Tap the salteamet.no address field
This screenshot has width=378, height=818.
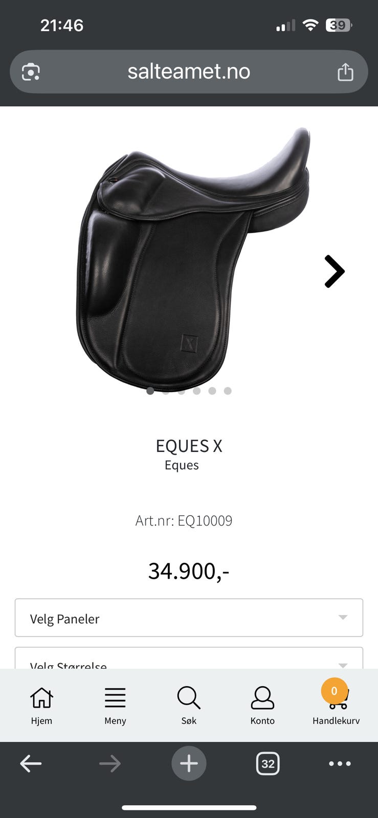coord(189,72)
